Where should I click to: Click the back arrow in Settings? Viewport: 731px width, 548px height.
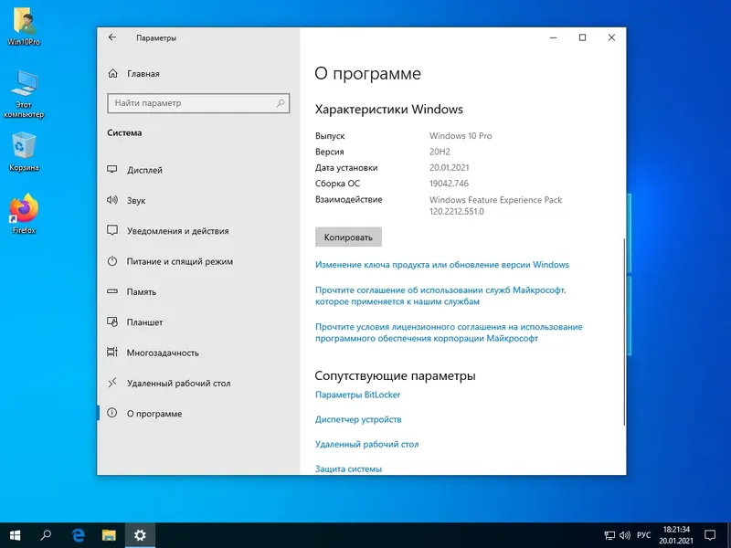click(x=112, y=37)
